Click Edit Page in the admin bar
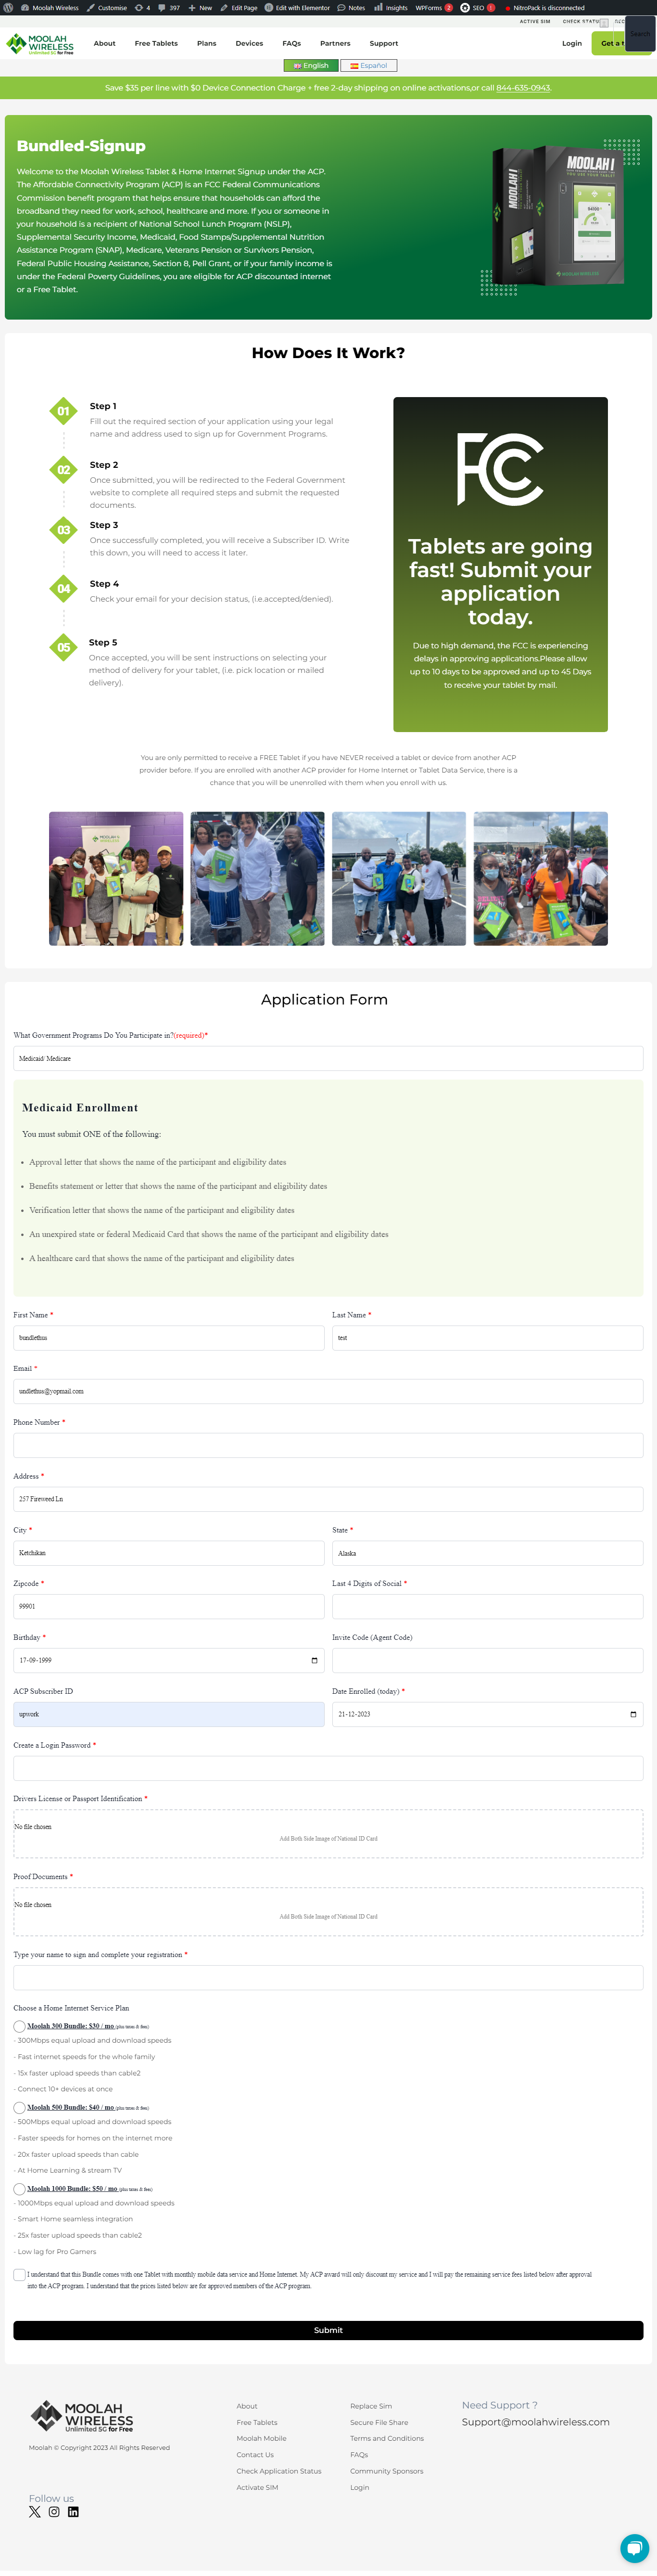The height and width of the screenshot is (2576, 657). pos(238,7)
